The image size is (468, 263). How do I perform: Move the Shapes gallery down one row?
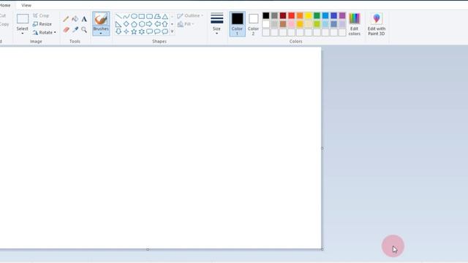point(173,24)
